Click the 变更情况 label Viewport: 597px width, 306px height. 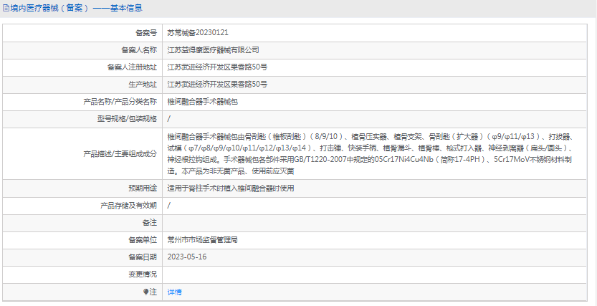pyautogui.click(x=143, y=274)
